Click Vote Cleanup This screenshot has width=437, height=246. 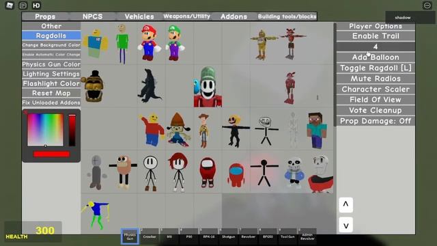tap(376, 110)
